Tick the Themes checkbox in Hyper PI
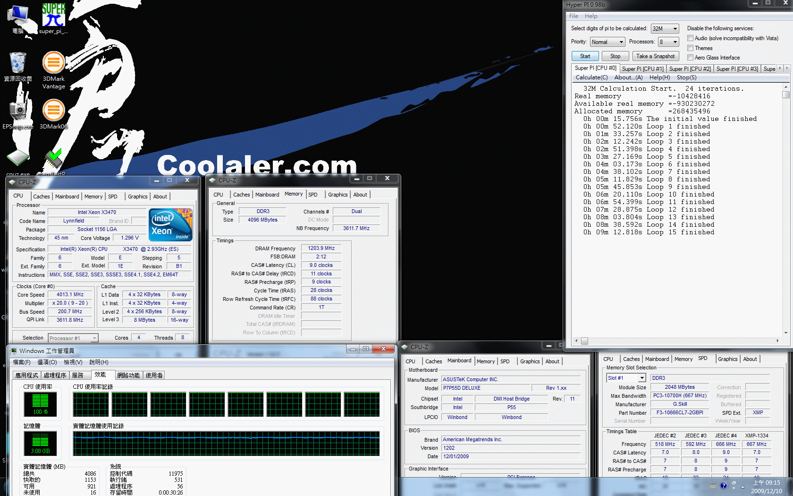The width and height of the screenshot is (793, 496). coord(691,48)
